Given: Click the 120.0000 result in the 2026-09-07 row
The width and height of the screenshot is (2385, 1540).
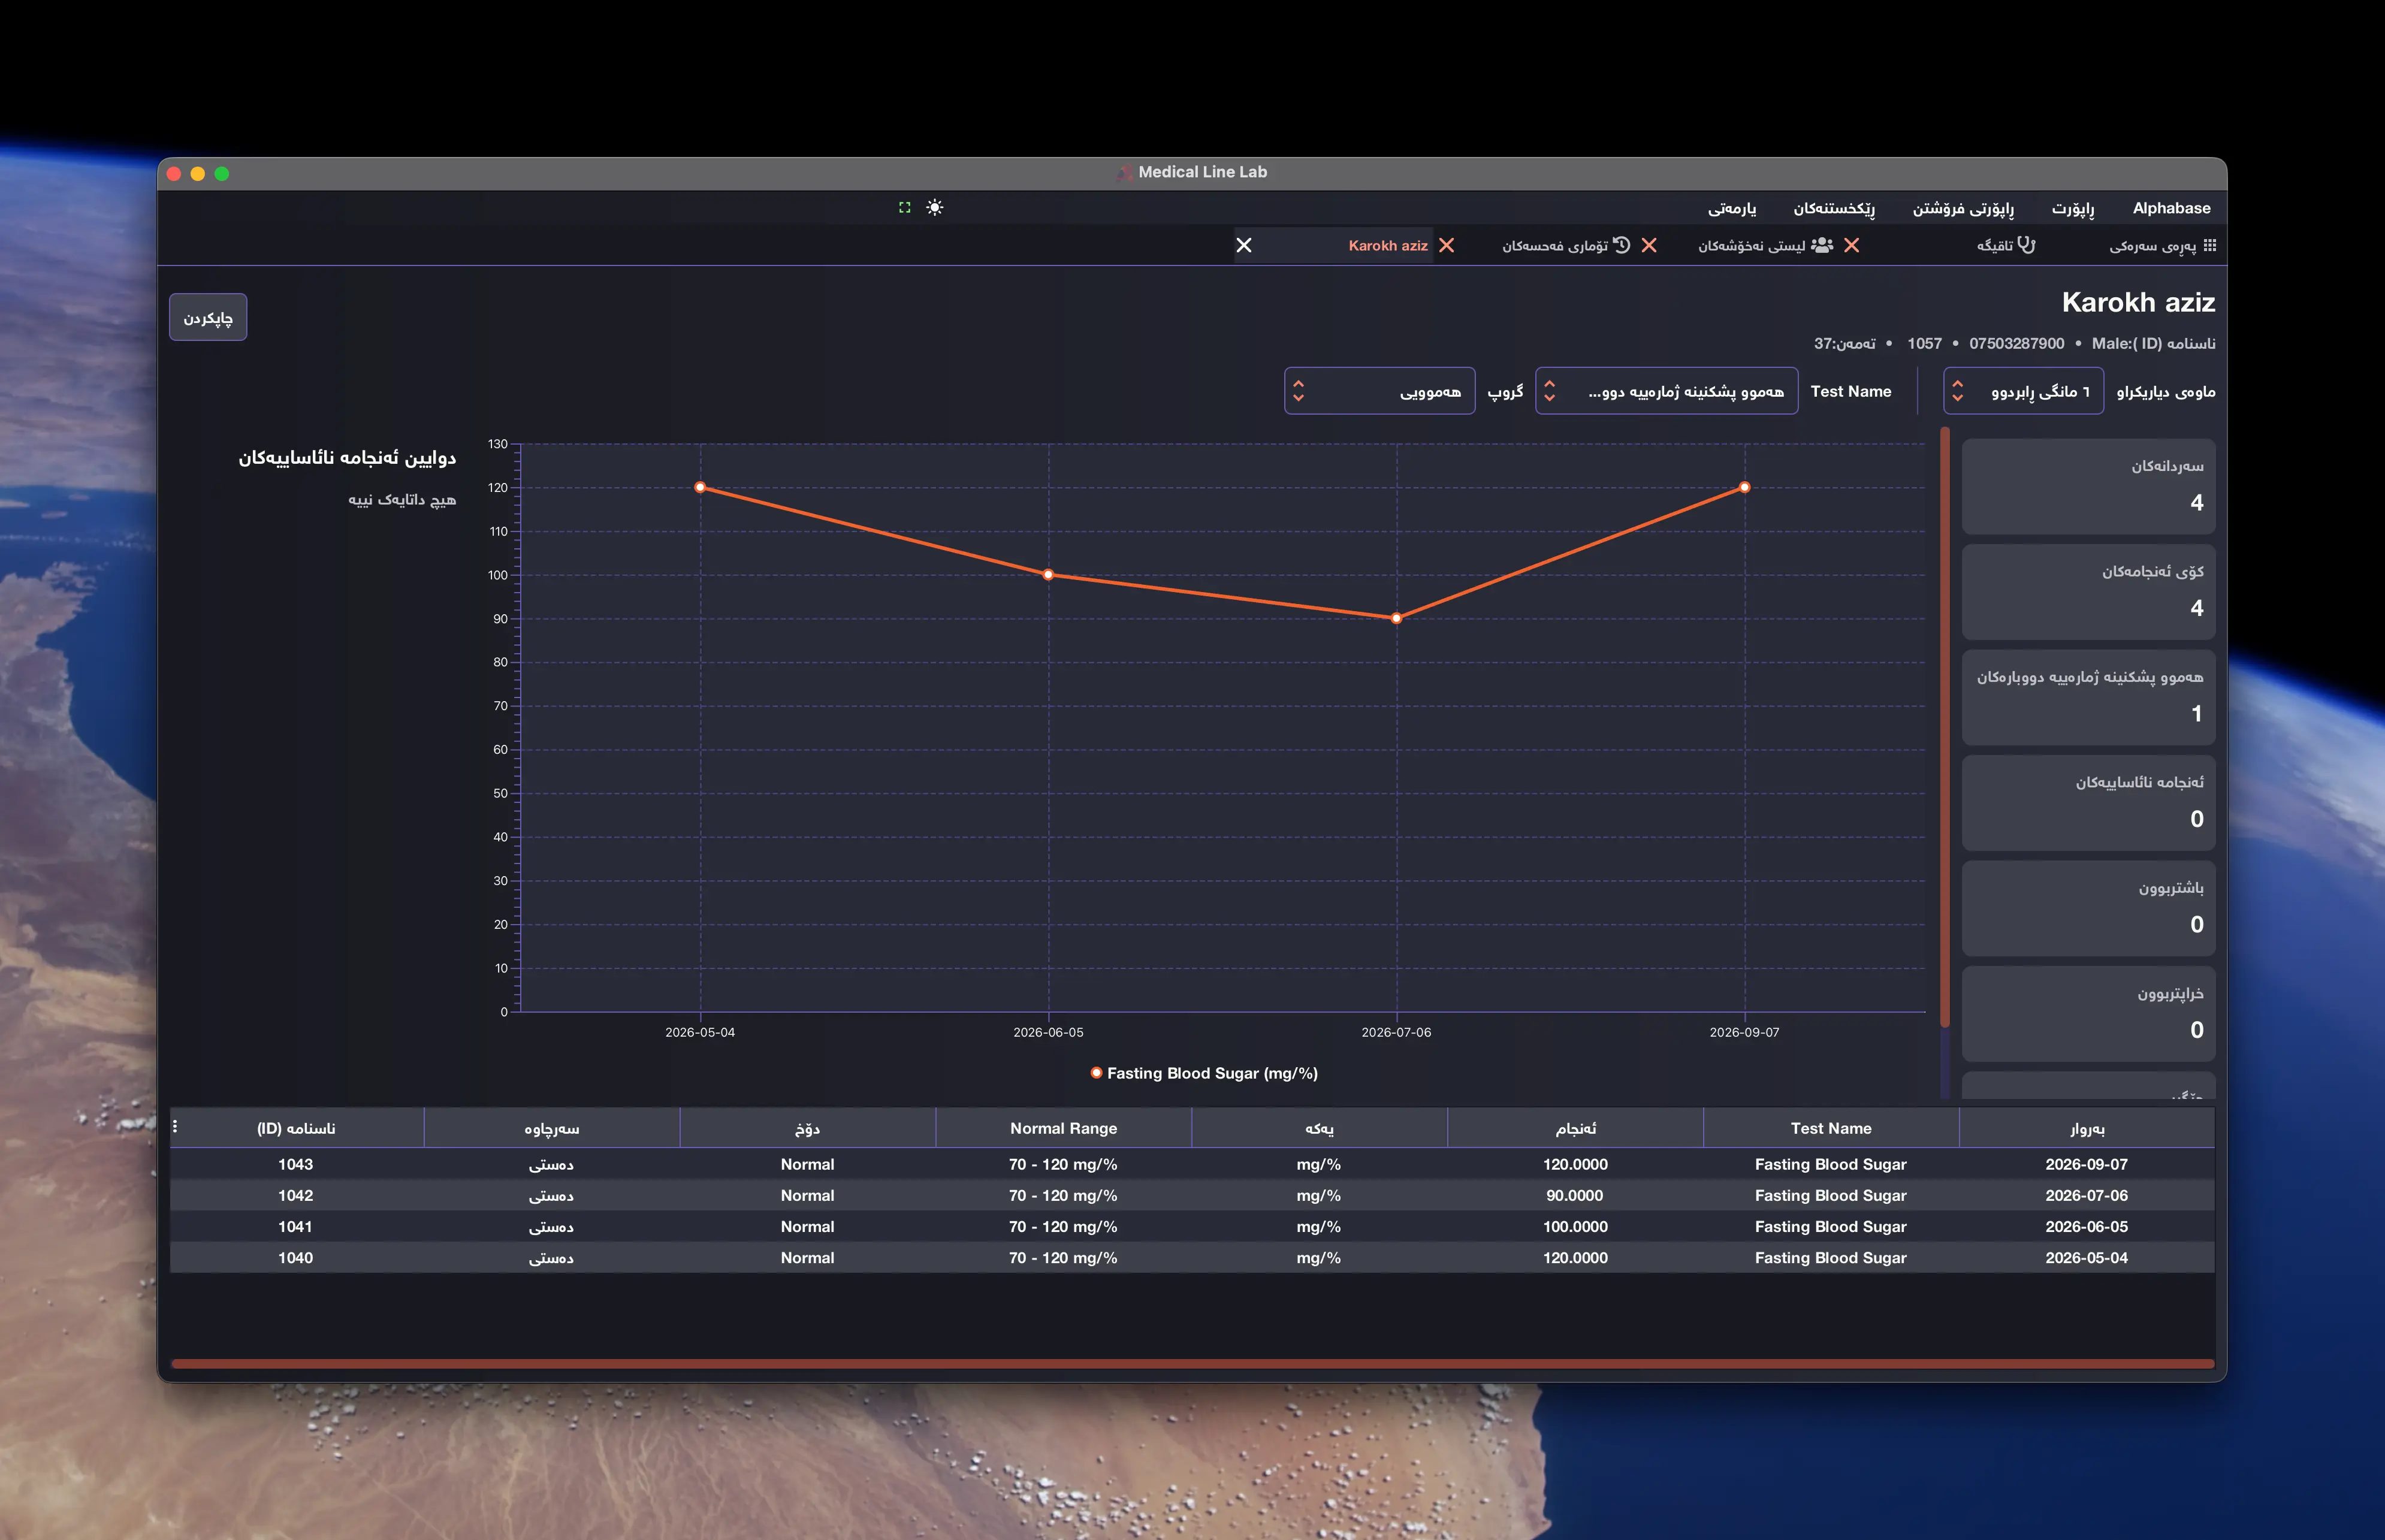Looking at the screenshot, I should [1575, 1164].
